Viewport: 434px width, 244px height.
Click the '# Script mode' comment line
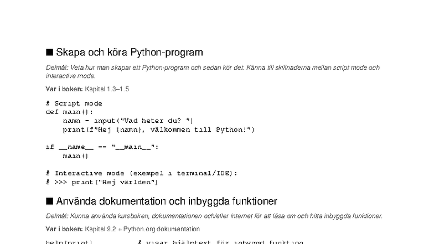74,103
